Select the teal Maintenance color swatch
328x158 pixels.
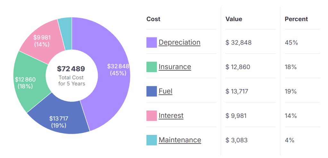click(151, 140)
